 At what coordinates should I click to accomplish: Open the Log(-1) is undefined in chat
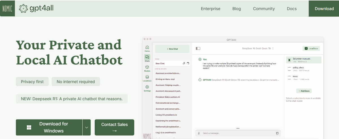[166, 133]
